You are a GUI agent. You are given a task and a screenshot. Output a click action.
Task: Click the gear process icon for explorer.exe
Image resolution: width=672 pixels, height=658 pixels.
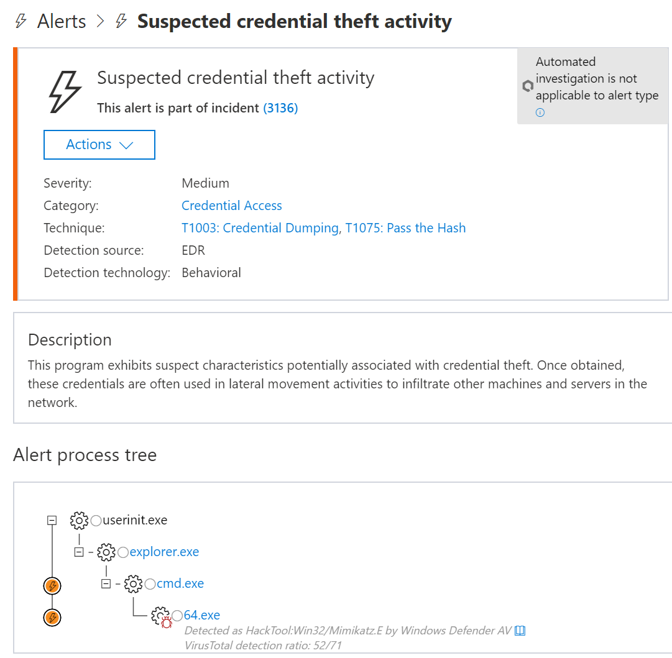107,552
